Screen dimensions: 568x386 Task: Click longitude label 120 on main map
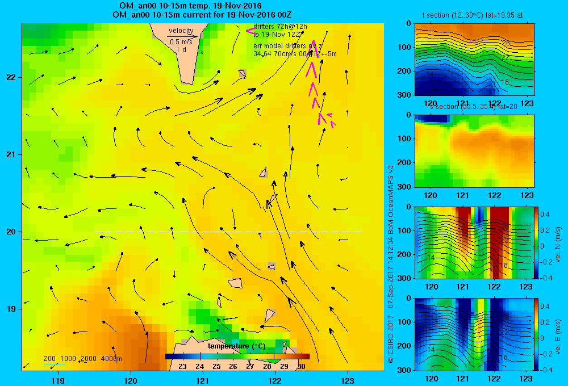point(131,380)
